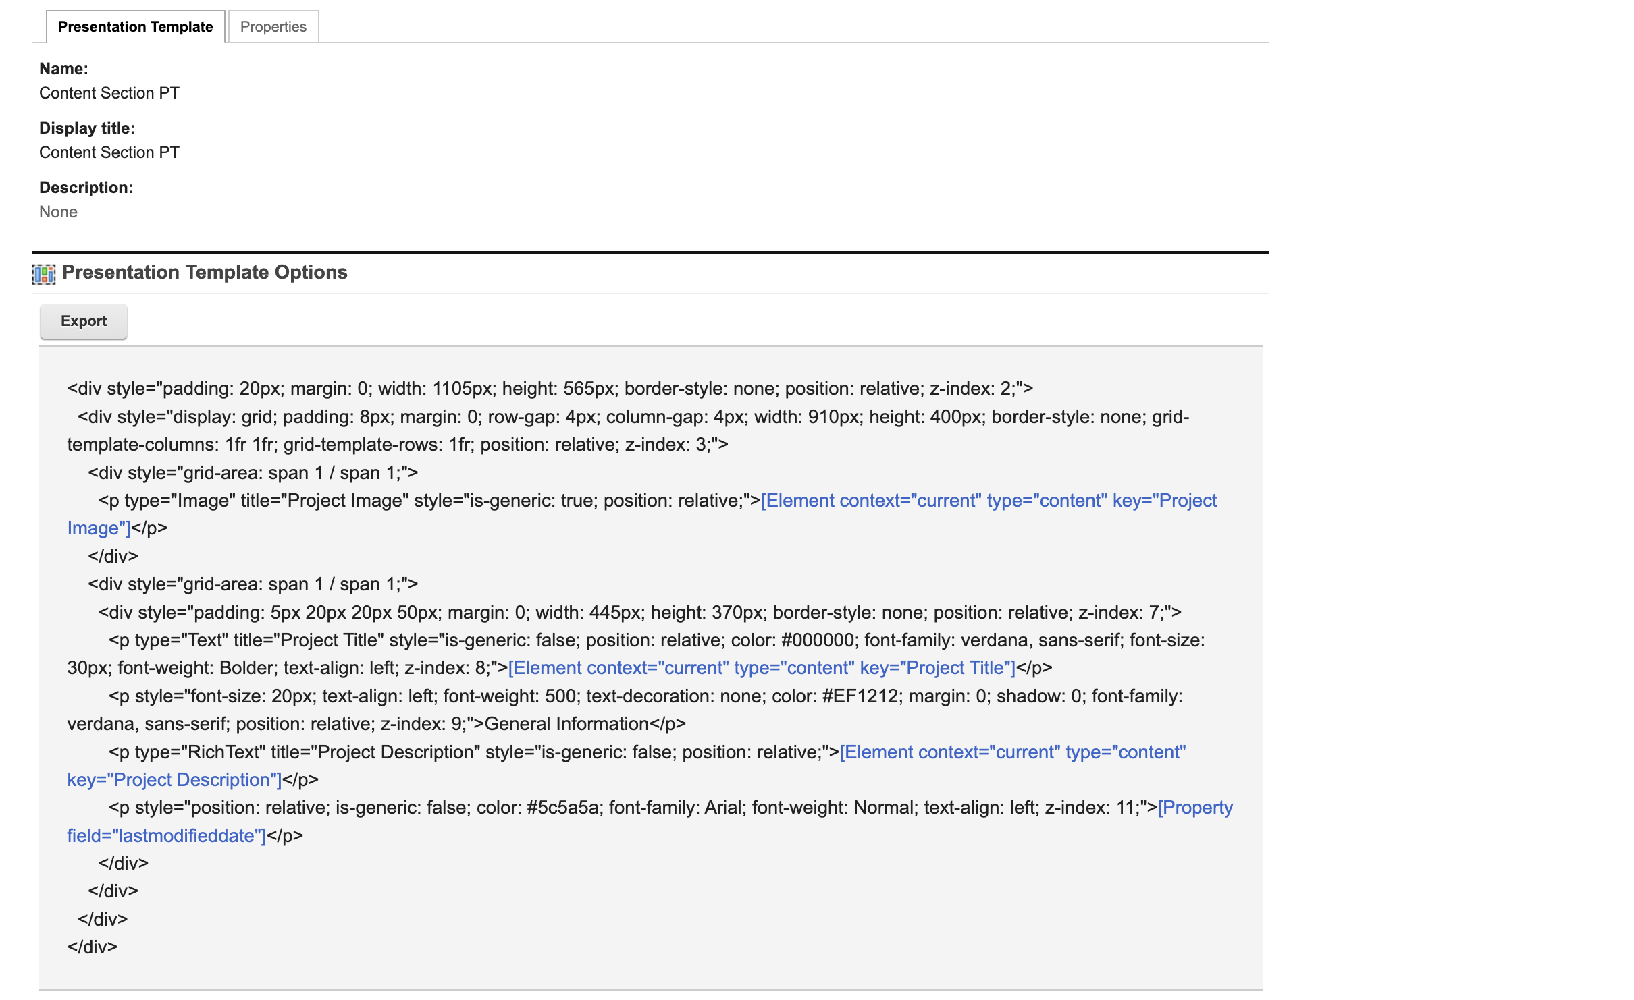Viewport: 1634px width, 1000px height.
Task: Click the General Information paragraph text
Action: [566, 724]
